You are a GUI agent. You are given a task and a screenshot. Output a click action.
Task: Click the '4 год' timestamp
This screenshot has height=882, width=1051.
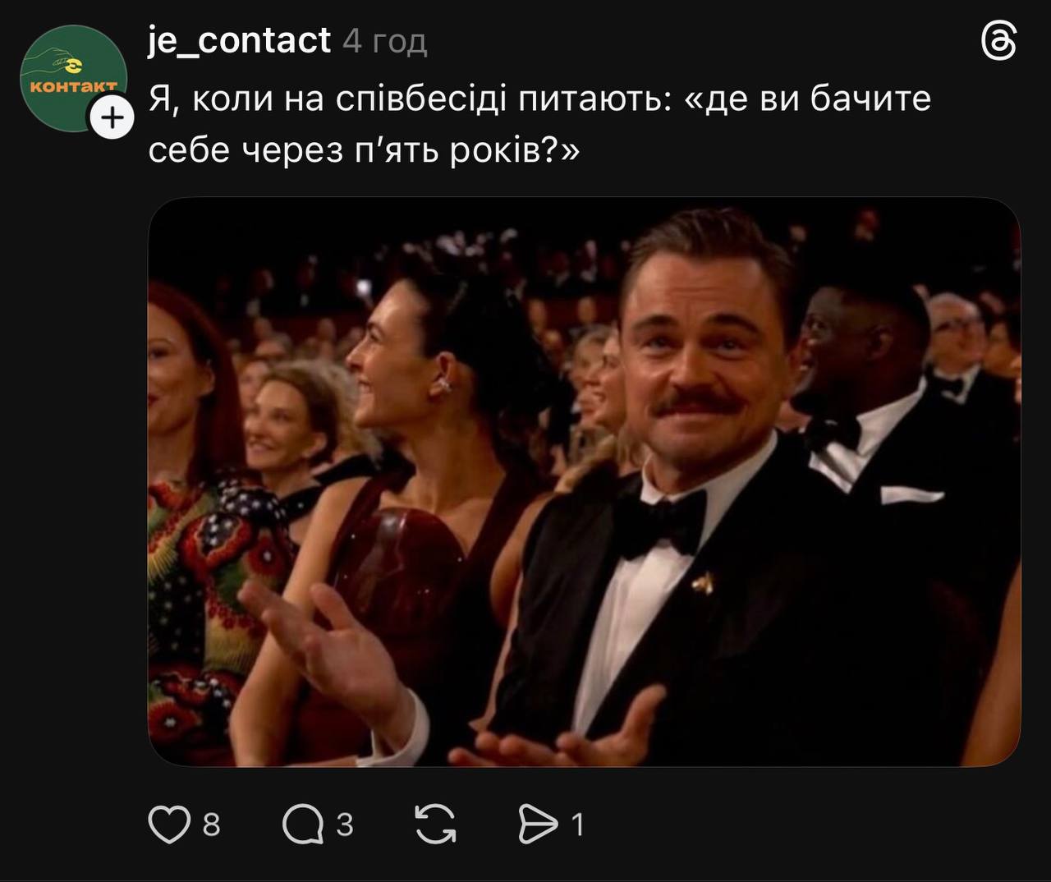point(385,41)
